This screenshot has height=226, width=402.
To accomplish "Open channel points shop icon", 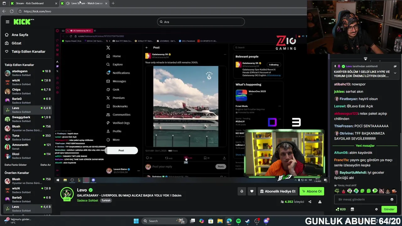I will tap(352, 209).
